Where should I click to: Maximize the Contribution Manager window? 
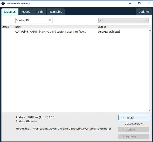(139, 3)
